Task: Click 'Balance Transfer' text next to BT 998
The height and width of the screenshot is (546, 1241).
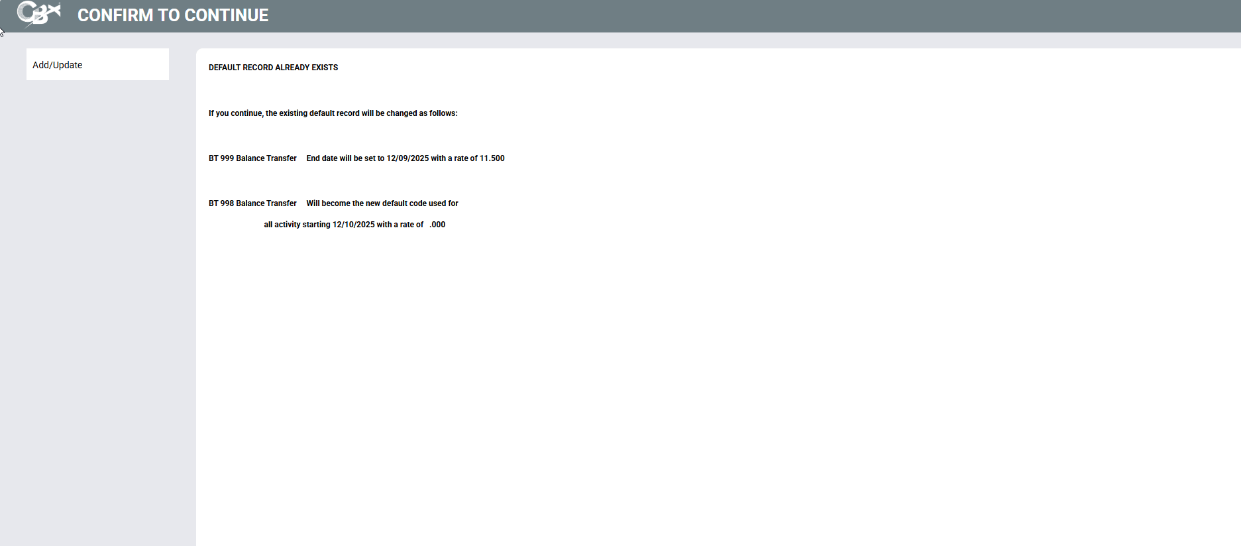Action: point(266,203)
